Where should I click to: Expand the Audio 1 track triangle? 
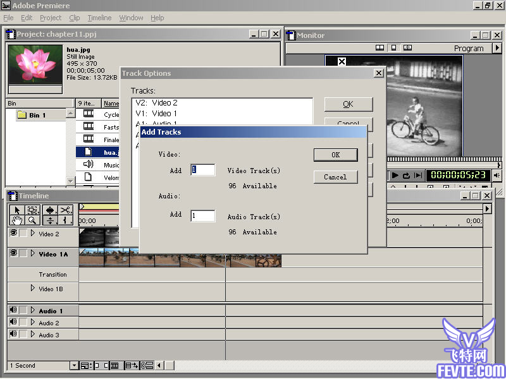33,310
